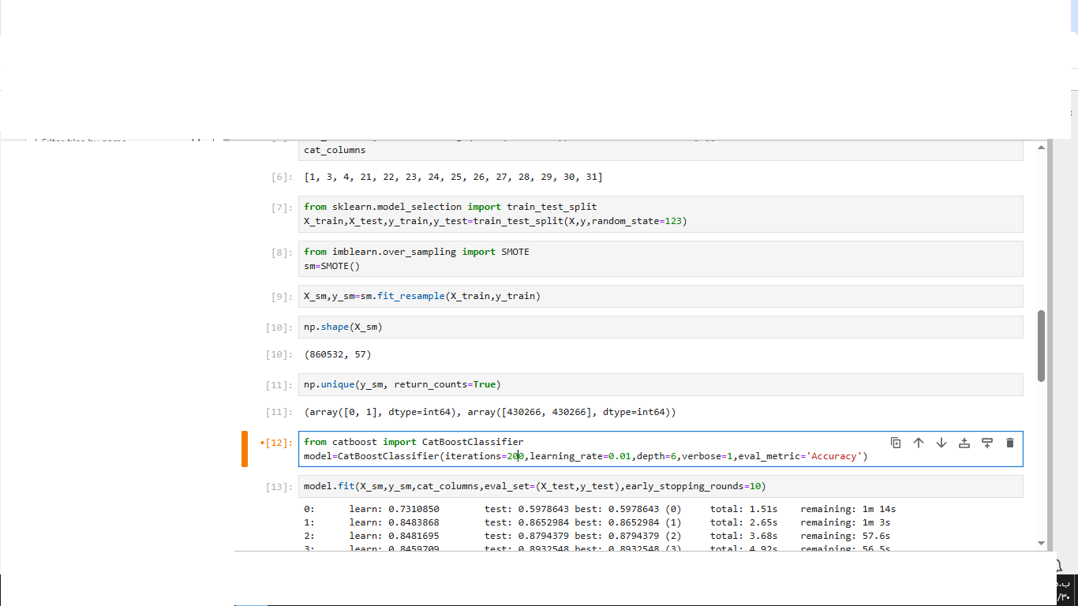1078x606 pixels.
Task: Focus the sm.fit_resample cell input
Action: click(661, 296)
